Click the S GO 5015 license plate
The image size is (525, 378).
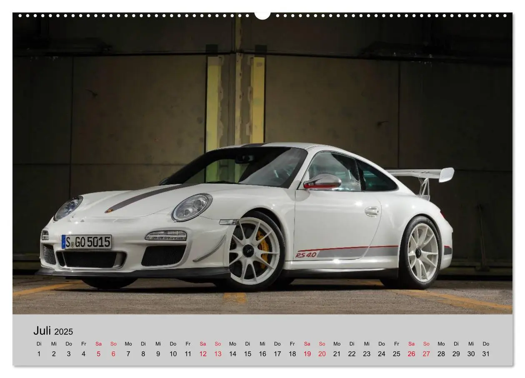tap(87, 242)
